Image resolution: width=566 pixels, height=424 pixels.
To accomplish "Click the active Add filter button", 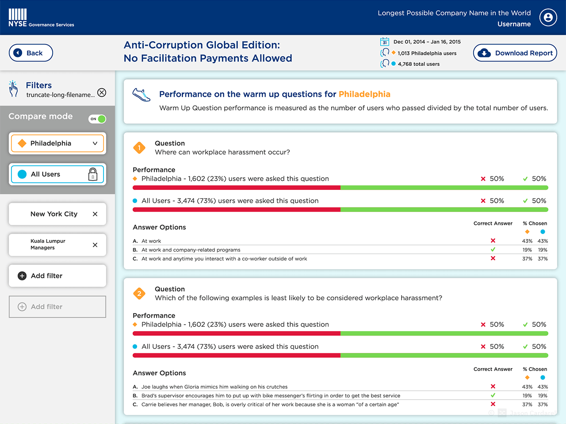I will click(x=57, y=276).
